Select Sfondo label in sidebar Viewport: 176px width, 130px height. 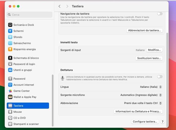point(18,37)
